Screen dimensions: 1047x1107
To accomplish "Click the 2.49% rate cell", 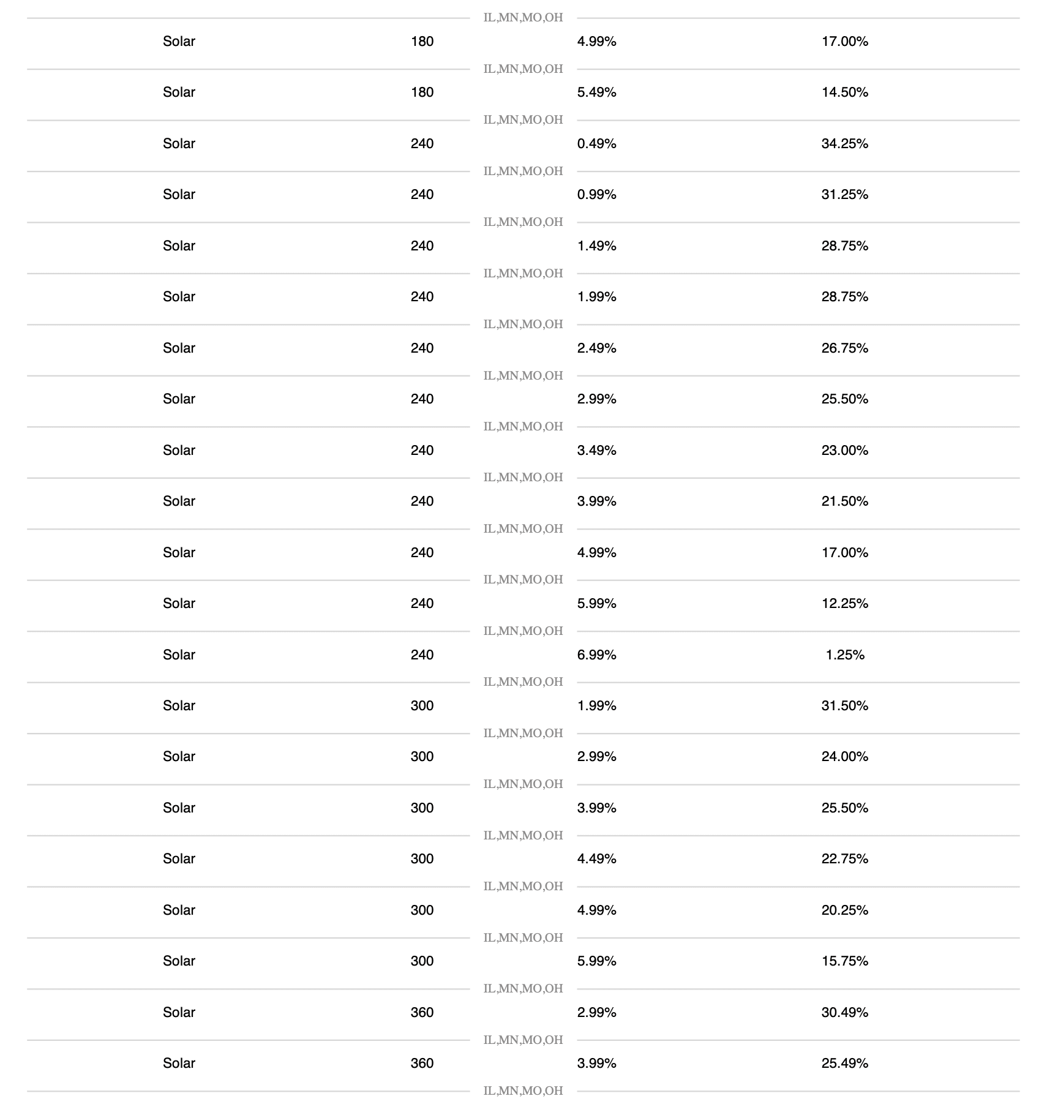I will point(596,348).
